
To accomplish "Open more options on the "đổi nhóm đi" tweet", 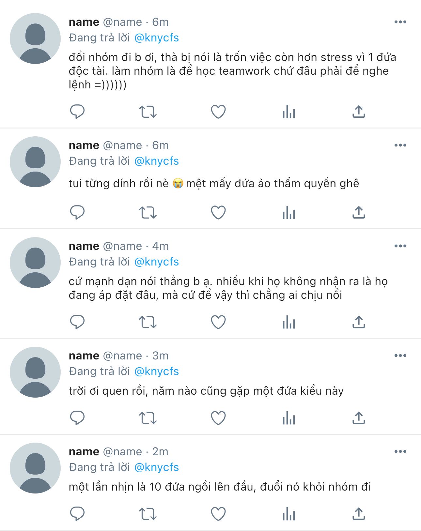I will point(400,22).
